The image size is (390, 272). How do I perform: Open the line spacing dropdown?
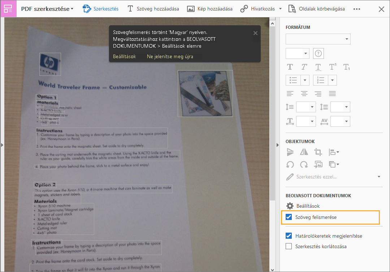point(306,107)
